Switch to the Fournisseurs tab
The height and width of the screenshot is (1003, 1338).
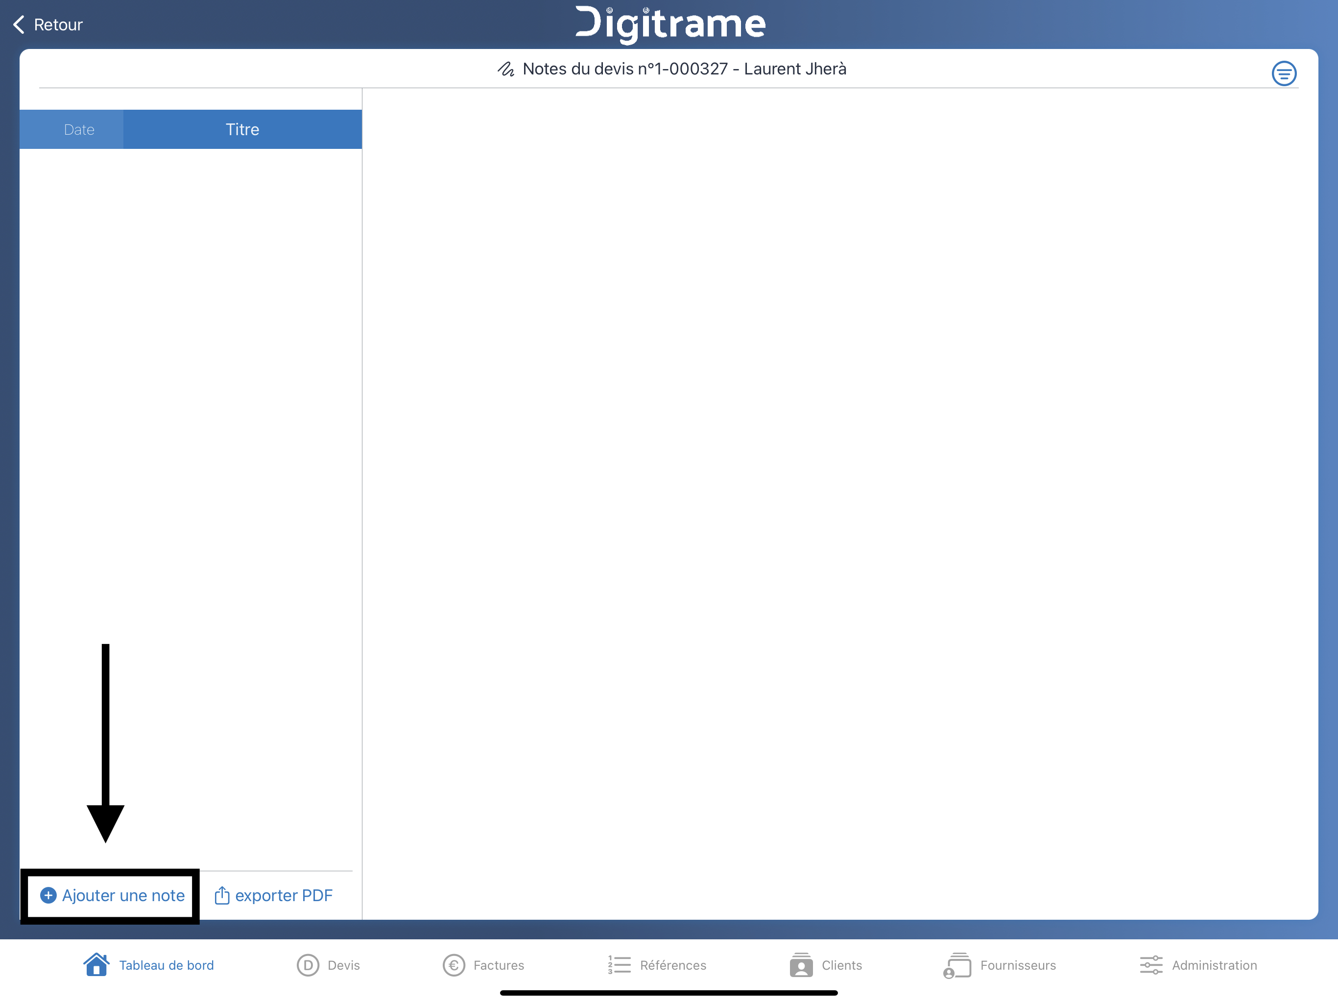999,965
